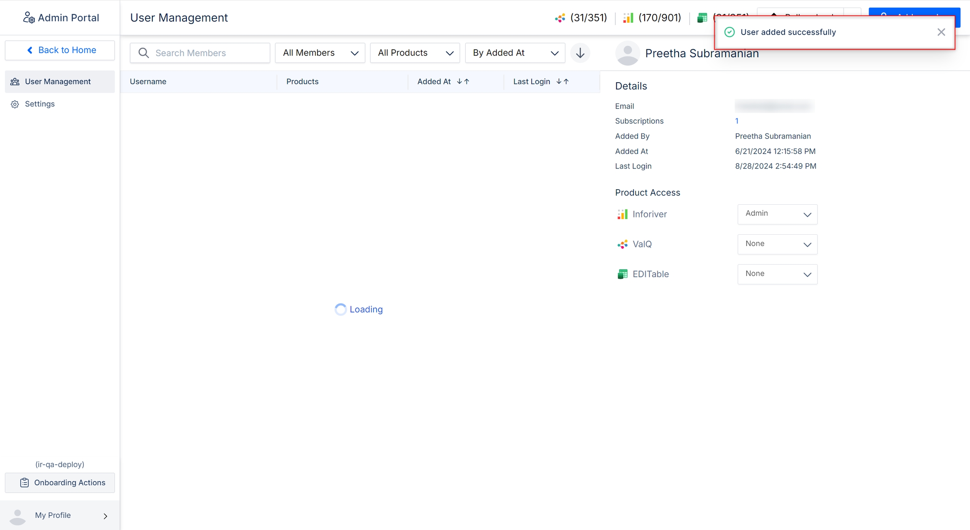Click Preetha Subramanian's avatar icon
970x530 pixels.
click(627, 54)
